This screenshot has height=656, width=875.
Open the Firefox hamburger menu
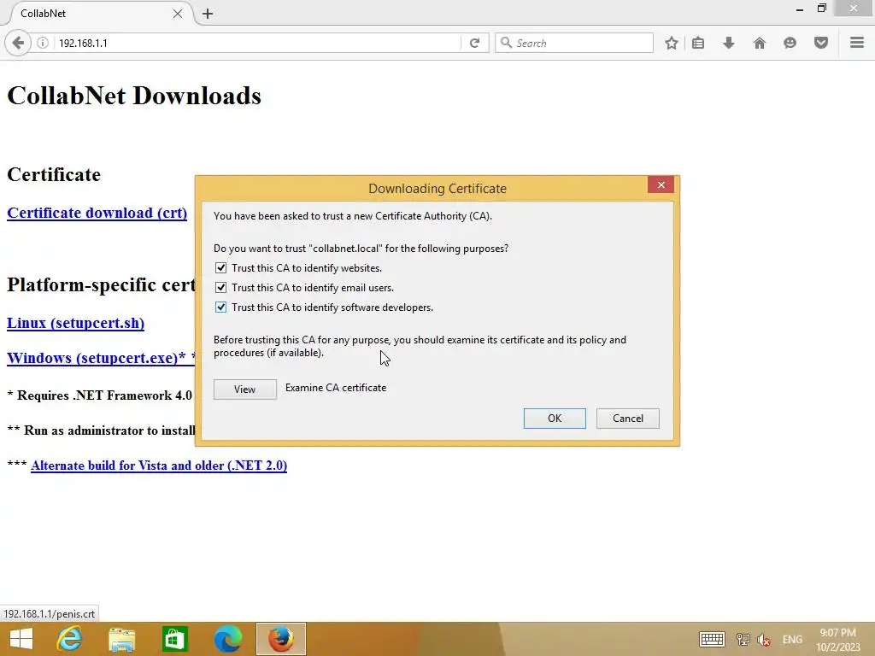point(857,43)
